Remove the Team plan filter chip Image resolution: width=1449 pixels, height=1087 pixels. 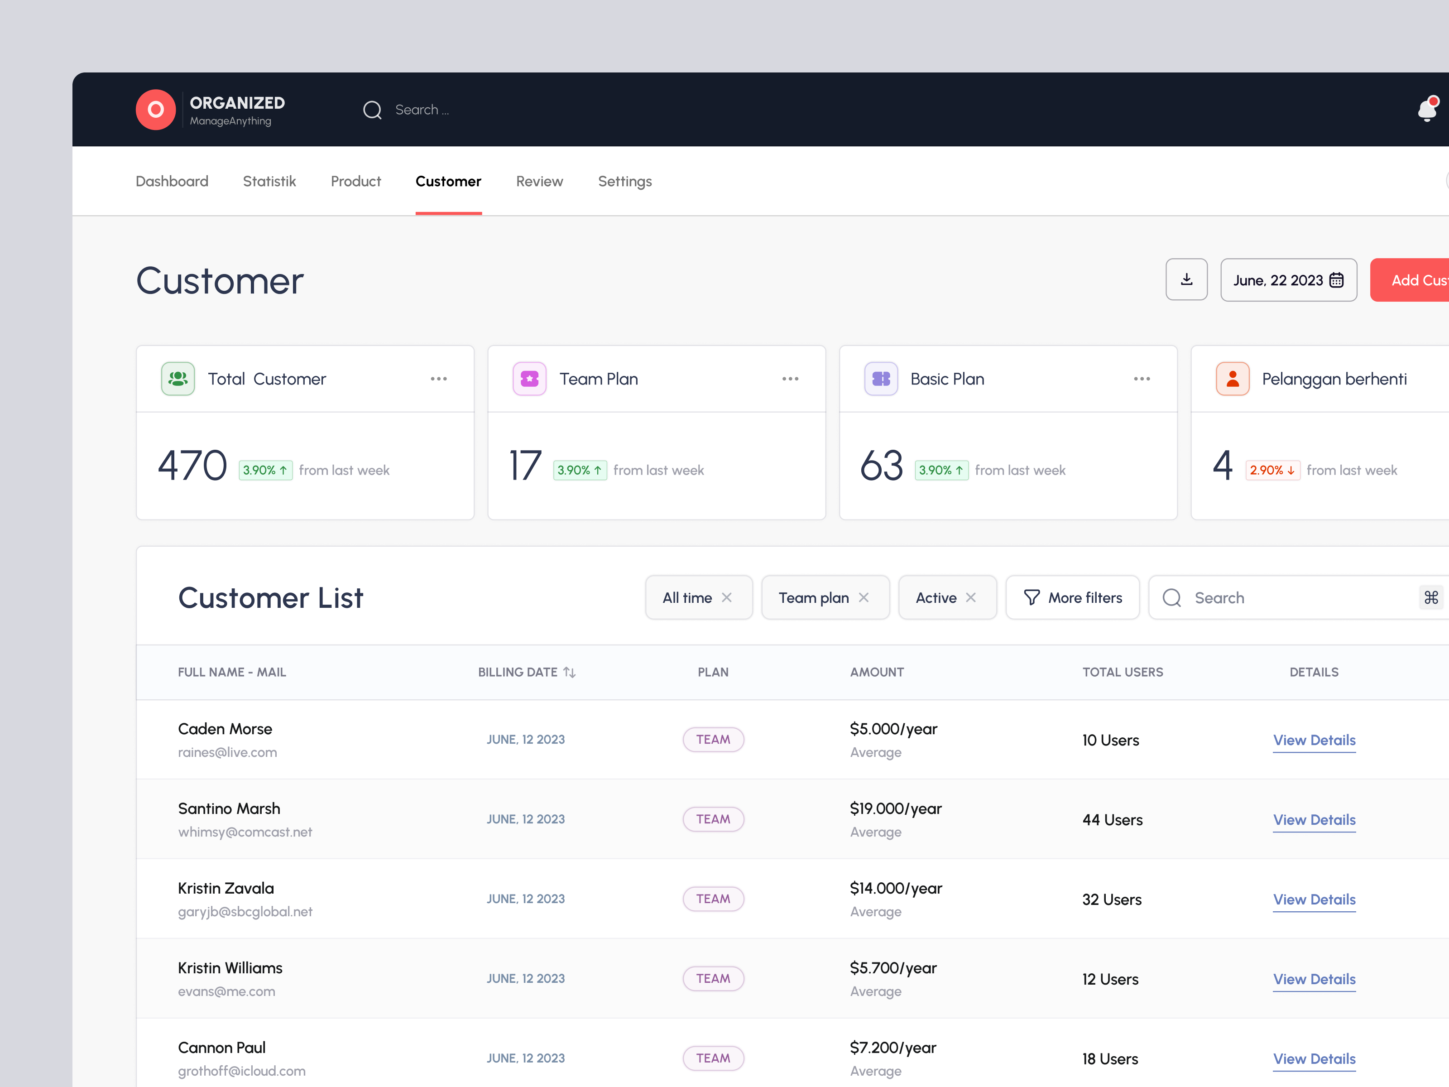[x=864, y=597]
